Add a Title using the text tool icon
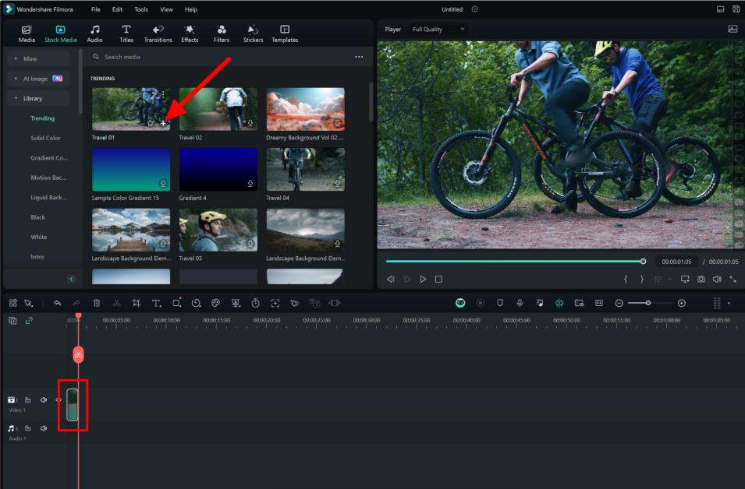The image size is (745, 489). point(156,303)
